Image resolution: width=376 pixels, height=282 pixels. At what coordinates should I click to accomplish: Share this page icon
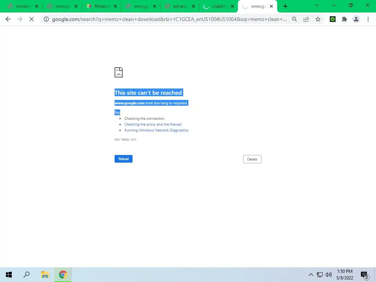coord(306,19)
